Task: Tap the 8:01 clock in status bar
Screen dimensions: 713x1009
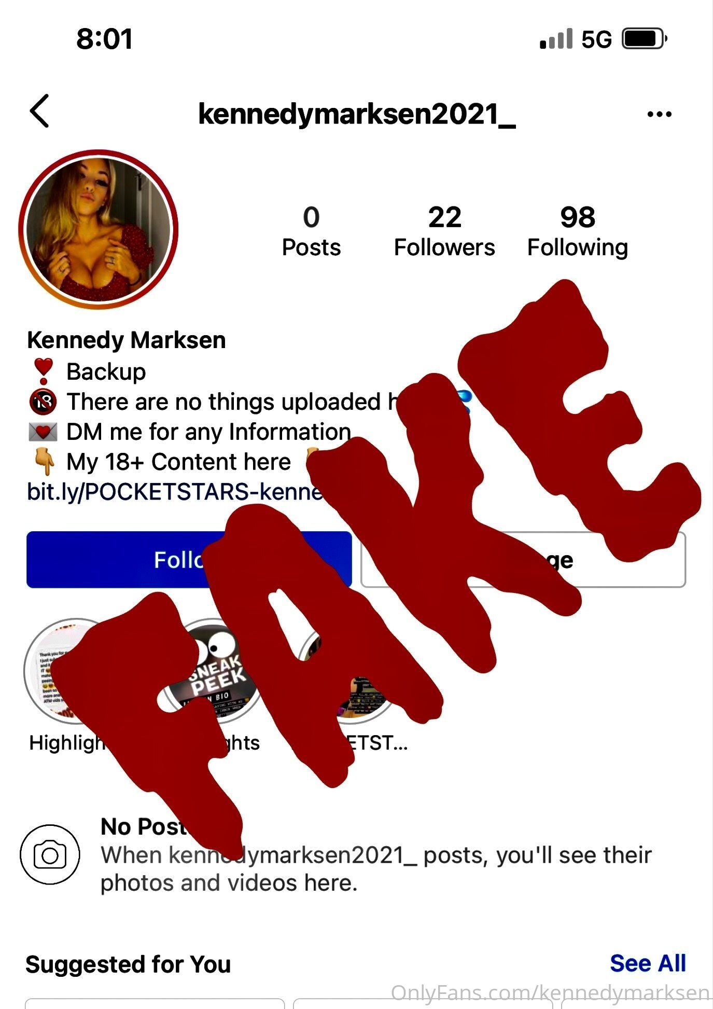Action: click(x=104, y=39)
